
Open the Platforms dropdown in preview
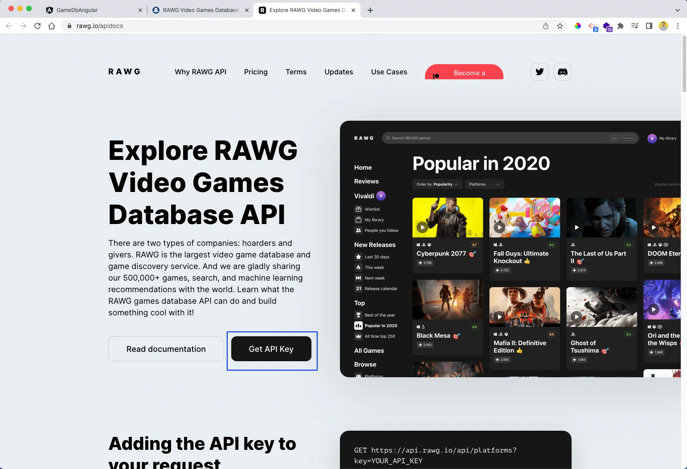[484, 184]
